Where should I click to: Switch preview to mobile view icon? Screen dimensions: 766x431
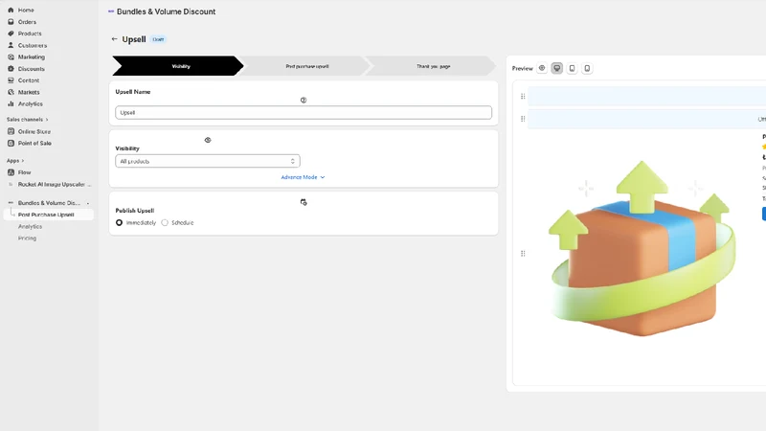[587, 68]
